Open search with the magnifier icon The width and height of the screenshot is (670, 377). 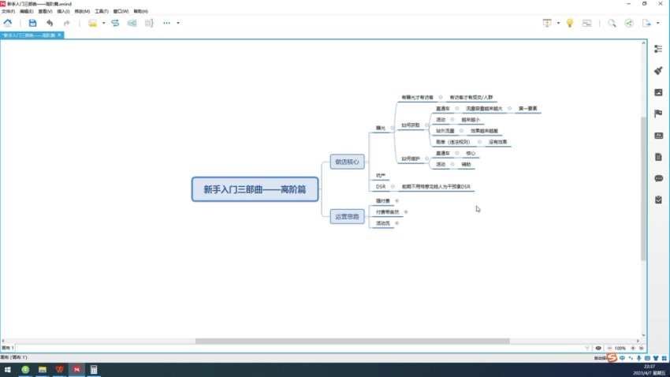point(612,24)
